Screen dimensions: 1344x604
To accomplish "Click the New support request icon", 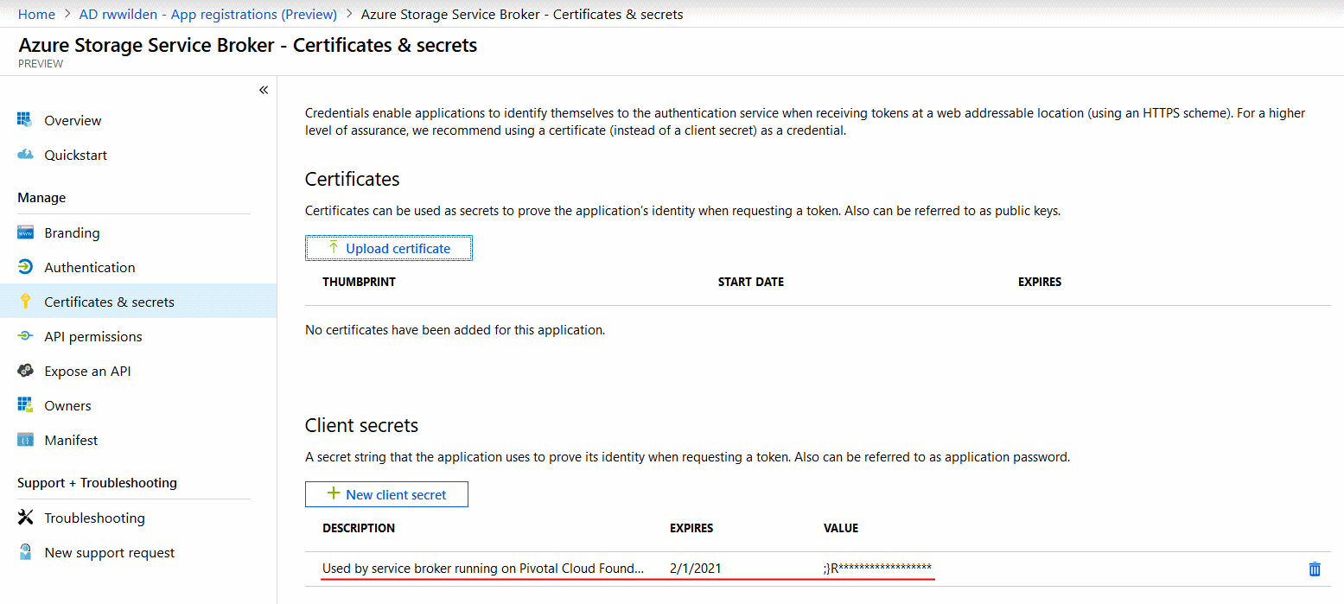I will click(x=25, y=552).
